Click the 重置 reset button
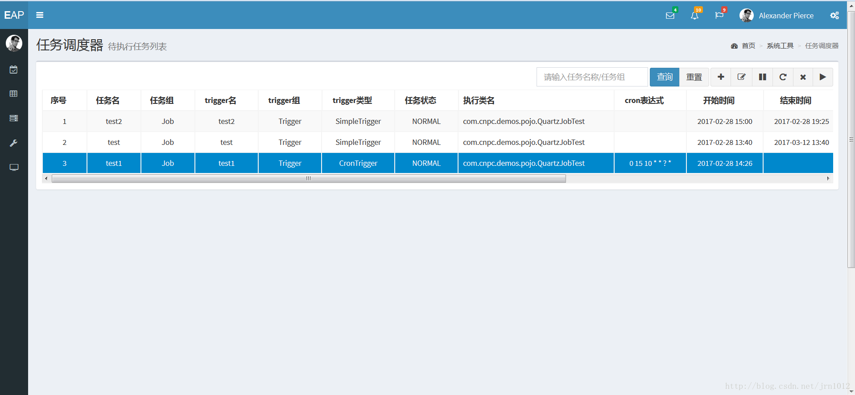The height and width of the screenshot is (395, 855). [694, 77]
